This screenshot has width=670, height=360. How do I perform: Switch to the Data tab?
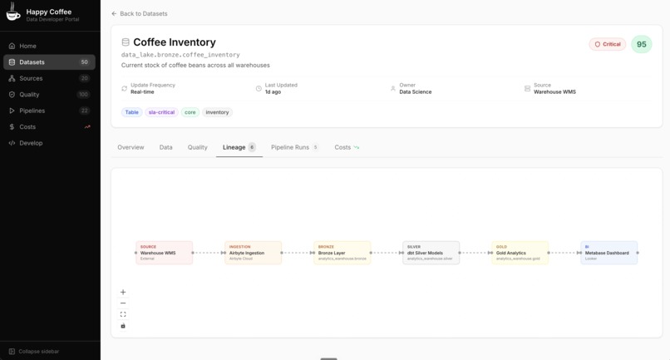pos(165,147)
